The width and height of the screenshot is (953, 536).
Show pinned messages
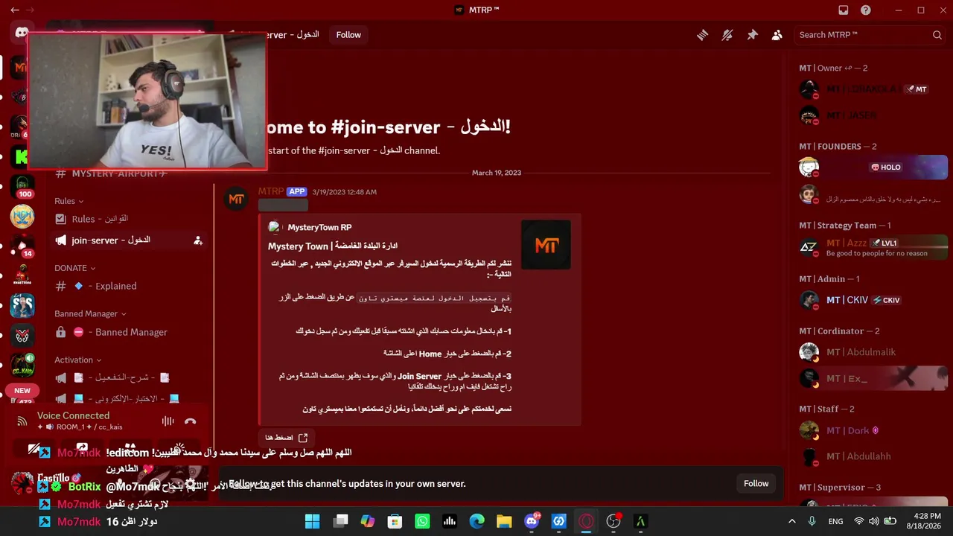click(752, 35)
